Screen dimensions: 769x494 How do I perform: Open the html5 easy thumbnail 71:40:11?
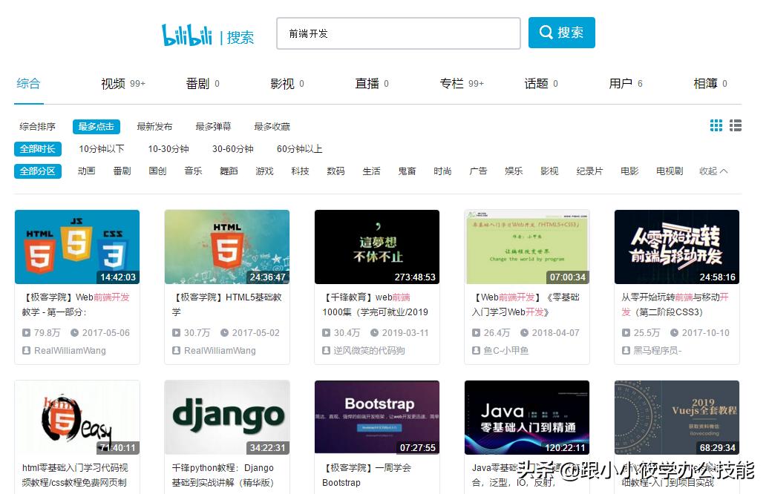77,418
